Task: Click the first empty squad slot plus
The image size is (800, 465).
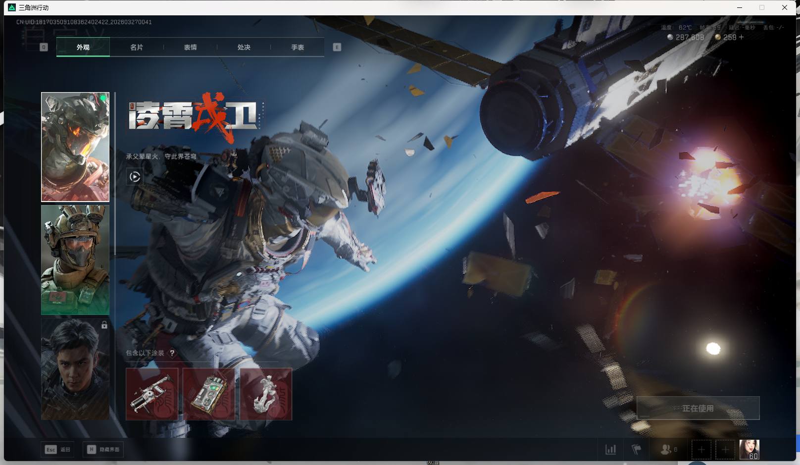Action: point(701,449)
